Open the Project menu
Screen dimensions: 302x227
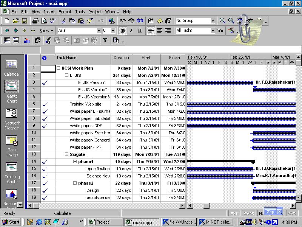95,11
